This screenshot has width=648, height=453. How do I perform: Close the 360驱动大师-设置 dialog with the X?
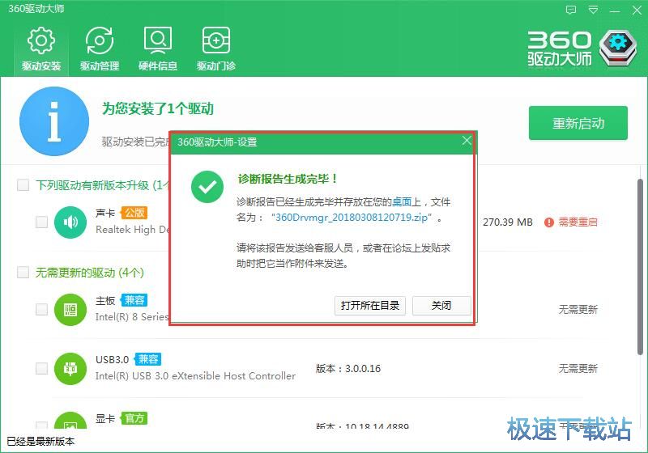[467, 141]
